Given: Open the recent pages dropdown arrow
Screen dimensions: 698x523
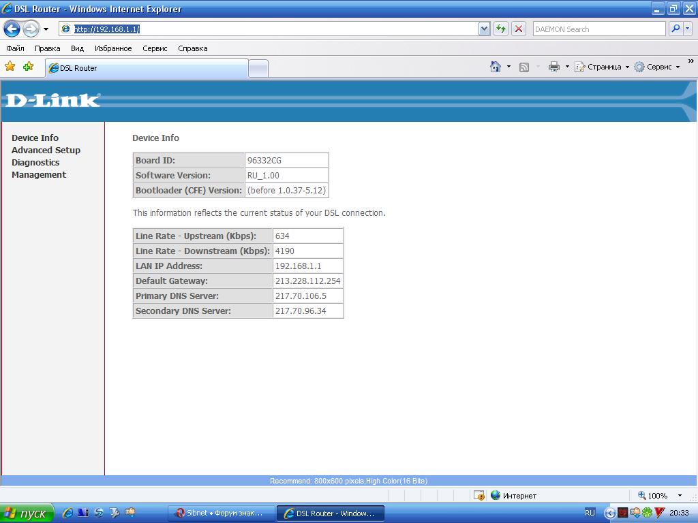Looking at the screenshot, I should pyautogui.click(x=46, y=29).
